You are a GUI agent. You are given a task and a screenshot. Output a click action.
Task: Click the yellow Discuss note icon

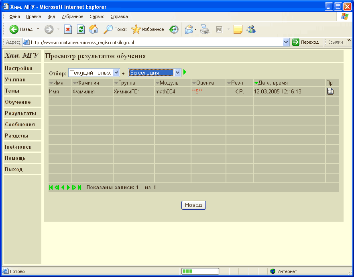click(238, 29)
